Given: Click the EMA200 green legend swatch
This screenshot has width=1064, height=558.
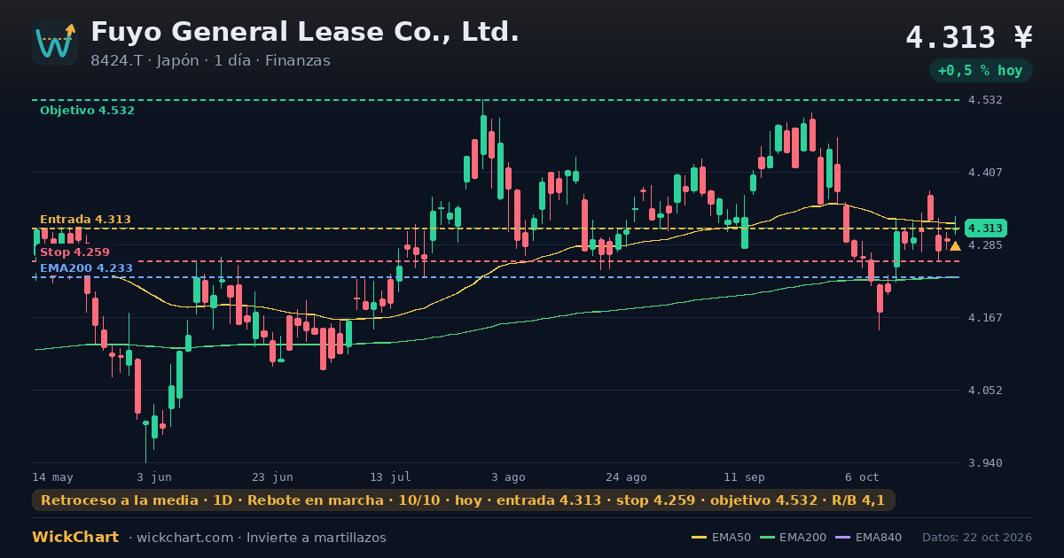Looking at the screenshot, I should tap(767, 538).
